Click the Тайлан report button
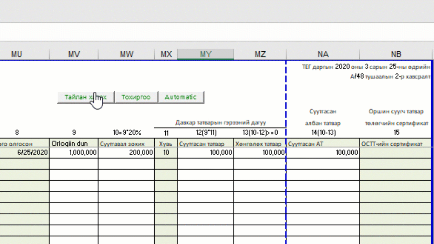 pos(85,97)
